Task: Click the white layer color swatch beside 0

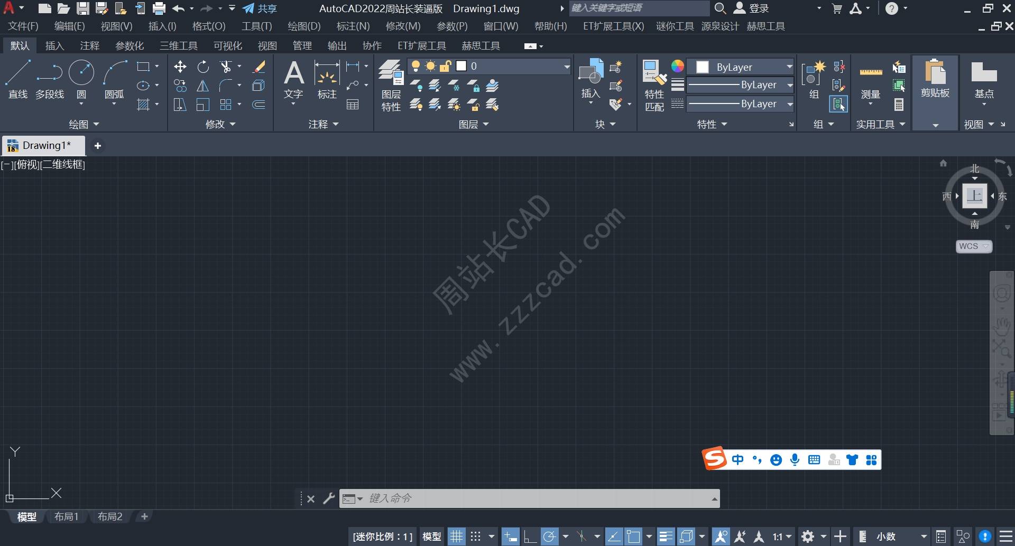Action: tap(461, 66)
